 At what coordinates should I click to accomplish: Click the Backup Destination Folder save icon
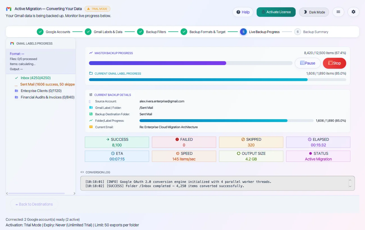click(91, 114)
